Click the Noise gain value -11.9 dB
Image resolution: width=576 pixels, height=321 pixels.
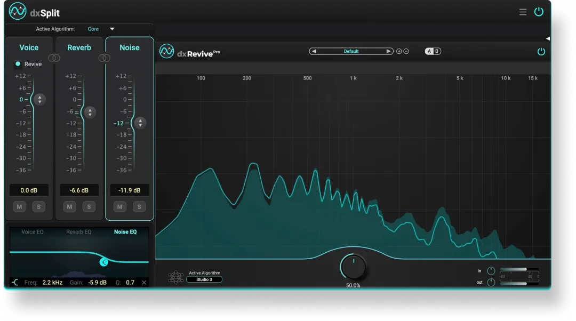[130, 190]
